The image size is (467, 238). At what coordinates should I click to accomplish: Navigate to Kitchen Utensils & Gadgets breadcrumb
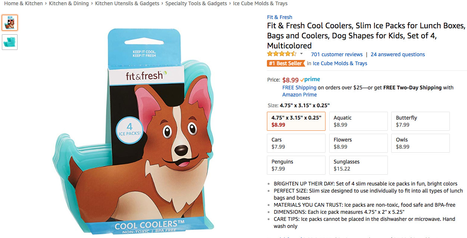[127, 3]
